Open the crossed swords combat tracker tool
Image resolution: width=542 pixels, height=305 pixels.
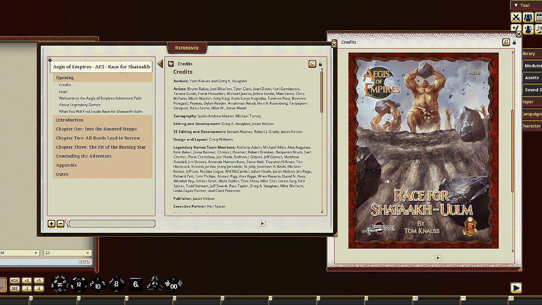tap(516, 17)
